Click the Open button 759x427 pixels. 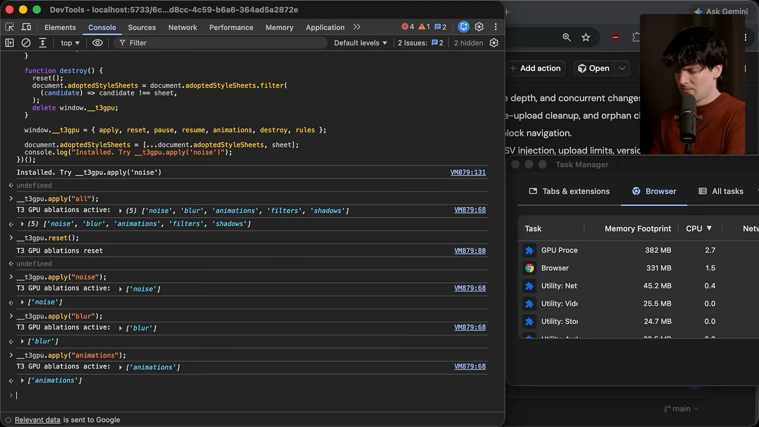pos(594,68)
